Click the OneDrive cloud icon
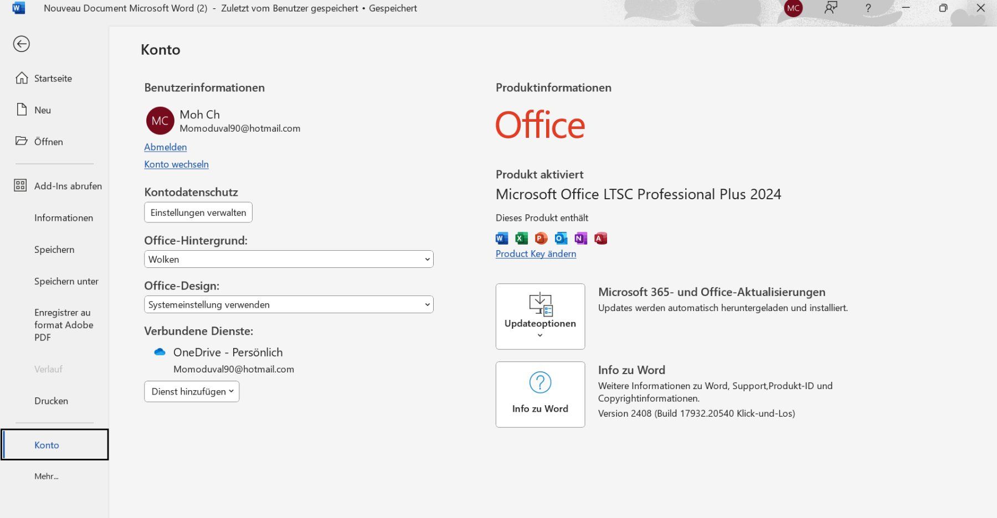 coord(160,352)
